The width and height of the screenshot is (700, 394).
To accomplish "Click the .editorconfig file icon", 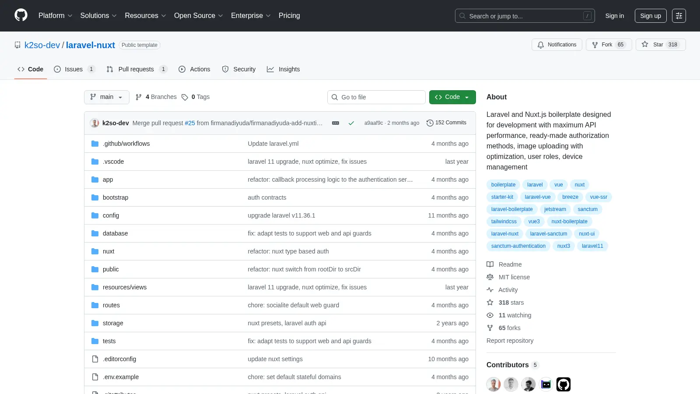I will click(x=95, y=359).
